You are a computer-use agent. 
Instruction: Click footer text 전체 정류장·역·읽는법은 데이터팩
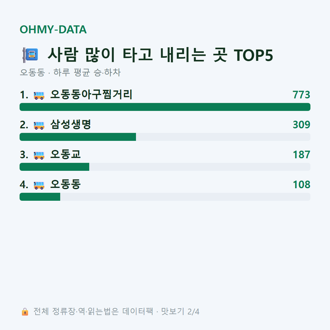[x=93, y=312]
